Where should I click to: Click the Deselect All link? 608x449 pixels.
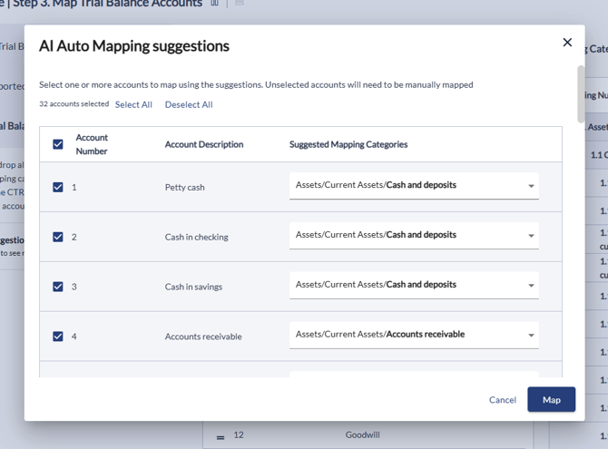click(189, 104)
